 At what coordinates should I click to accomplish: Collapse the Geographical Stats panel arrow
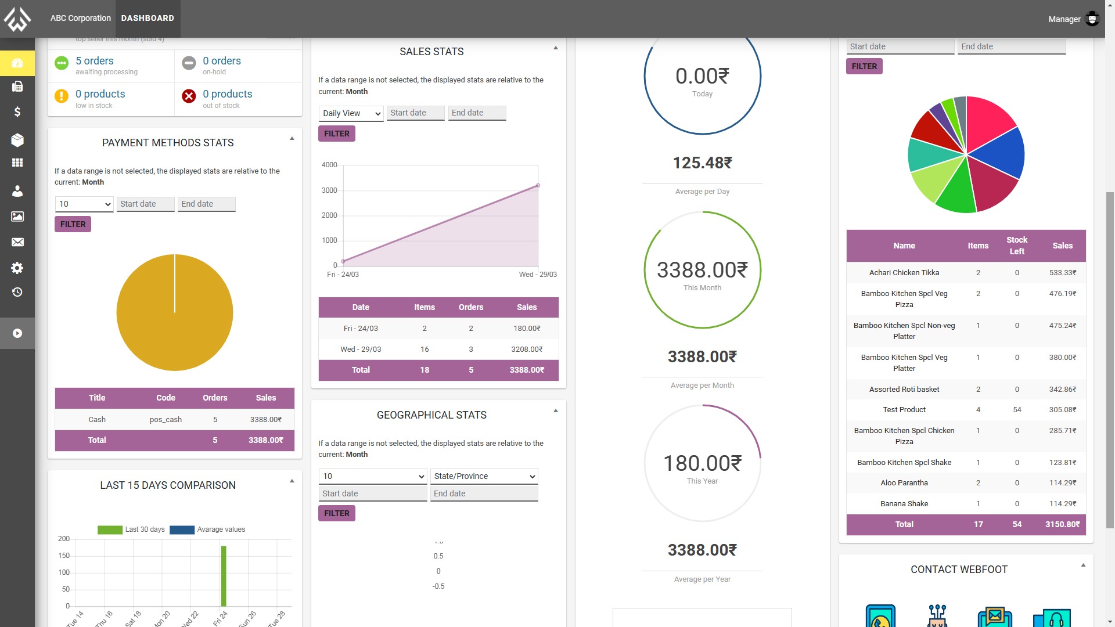[x=556, y=411]
